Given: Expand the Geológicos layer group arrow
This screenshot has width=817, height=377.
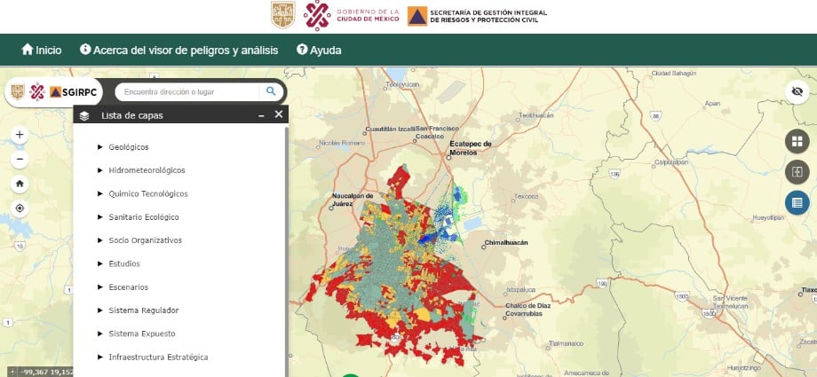Looking at the screenshot, I should pos(100,147).
